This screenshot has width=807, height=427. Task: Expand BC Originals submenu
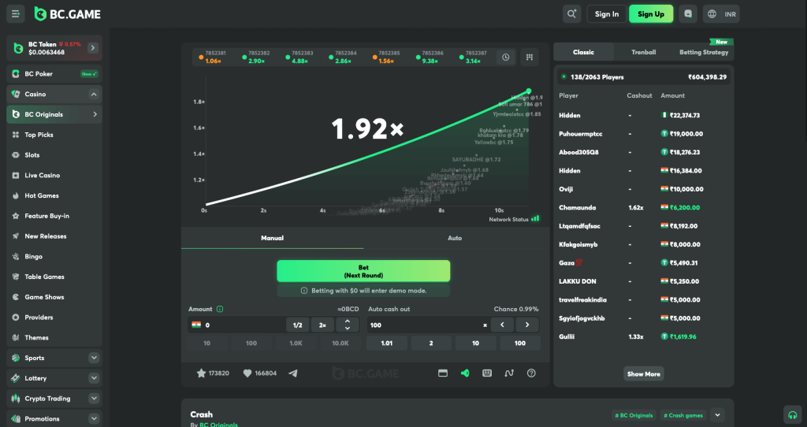point(95,114)
